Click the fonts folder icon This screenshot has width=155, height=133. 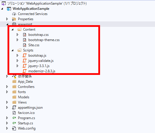(14, 92)
